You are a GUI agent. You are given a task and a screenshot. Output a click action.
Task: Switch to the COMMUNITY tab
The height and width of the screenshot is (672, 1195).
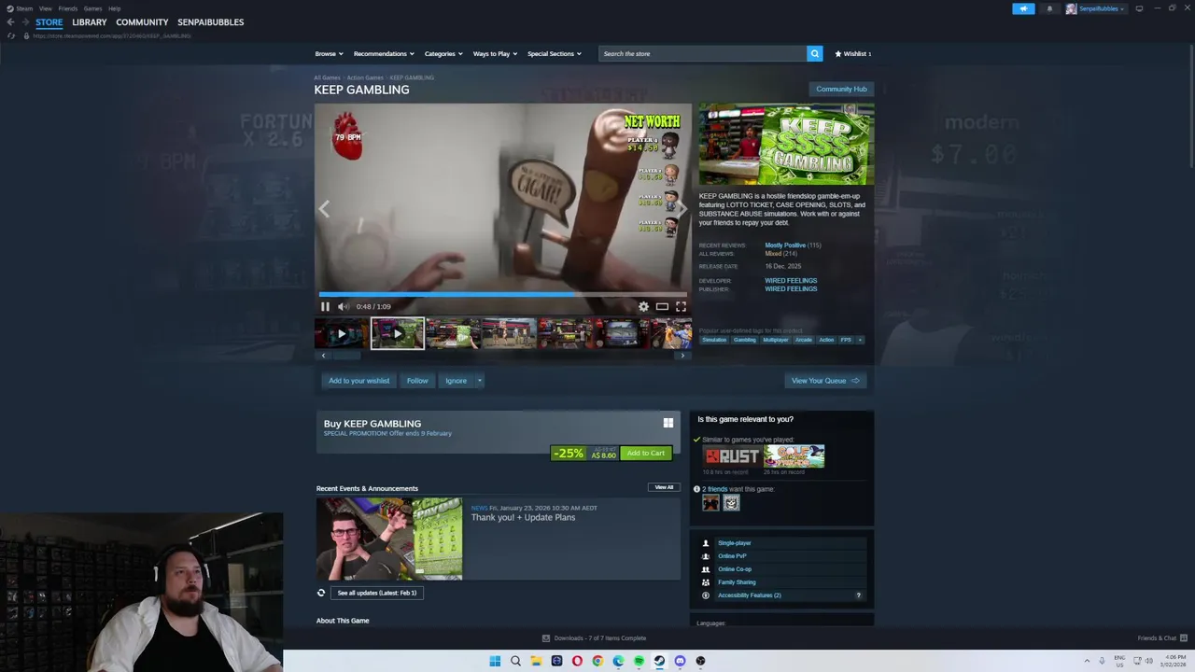click(142, 22)
